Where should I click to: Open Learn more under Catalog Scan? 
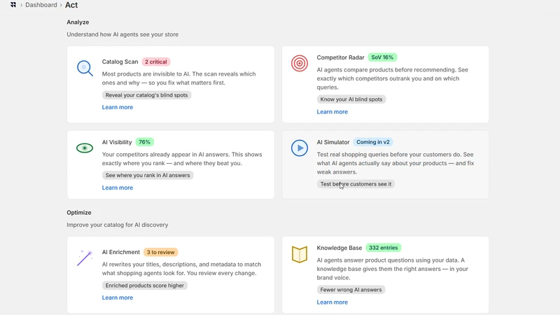[118, 107]
